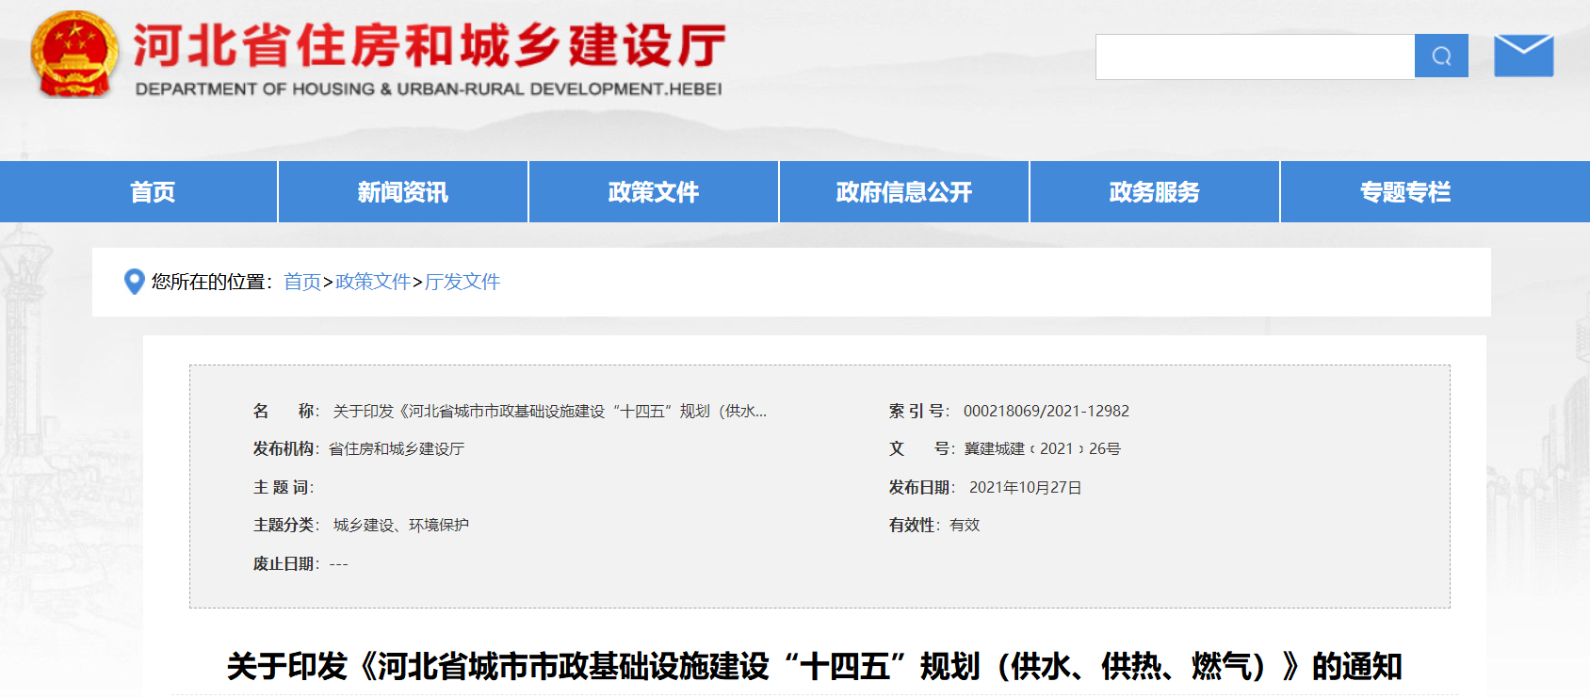Navigate to 政务服务 section

[x=1155, y=192]
